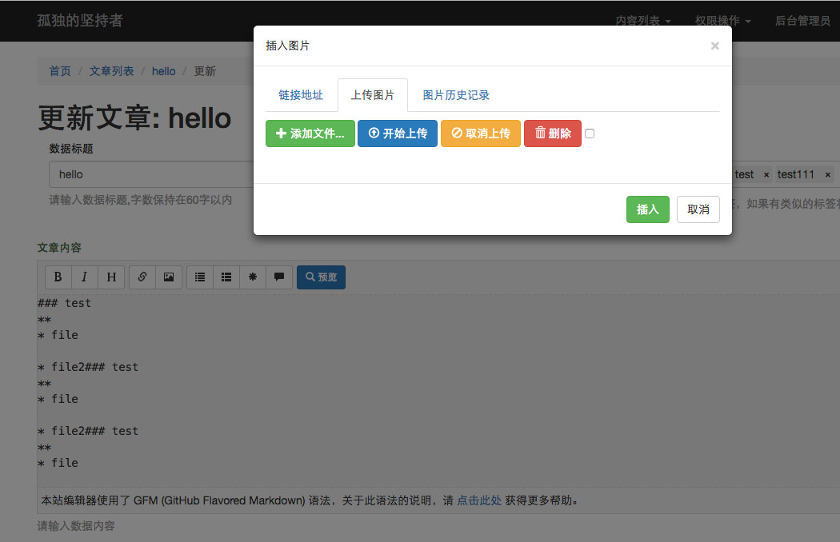Switch to the 图片历史记录 tab
The image size is (840, 542).
point(455,94)
